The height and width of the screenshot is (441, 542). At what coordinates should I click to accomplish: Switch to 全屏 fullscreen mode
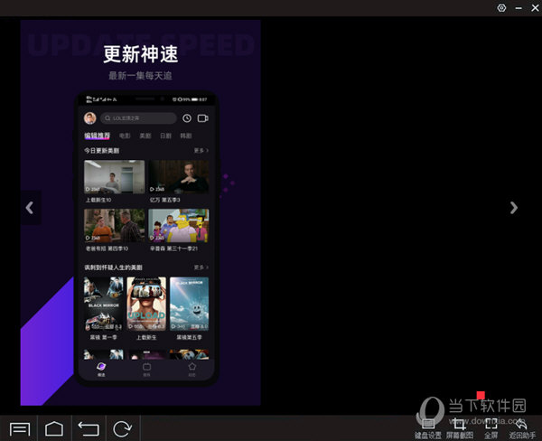(x=491, y=428)
